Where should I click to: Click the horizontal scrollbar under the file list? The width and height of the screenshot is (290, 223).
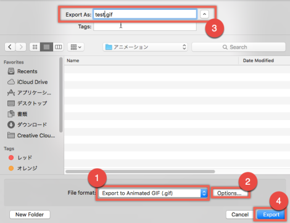tap(140, 171)
